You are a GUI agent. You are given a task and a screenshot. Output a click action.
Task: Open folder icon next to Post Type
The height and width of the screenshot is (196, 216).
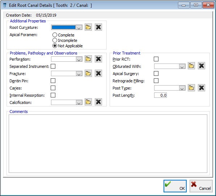191,88
